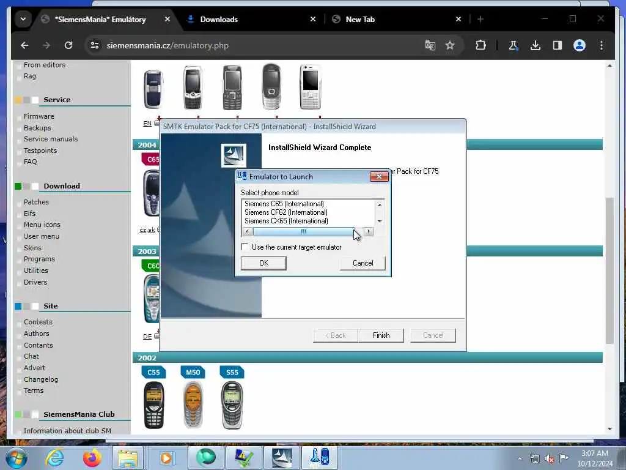Click the S55 phone thumbnail
The width and height of the screenshot is (626, 470).
(232, 405)
